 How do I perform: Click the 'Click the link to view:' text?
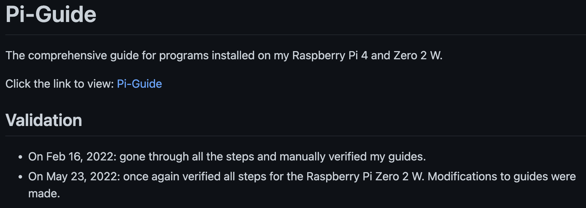[x=60, y=84]
